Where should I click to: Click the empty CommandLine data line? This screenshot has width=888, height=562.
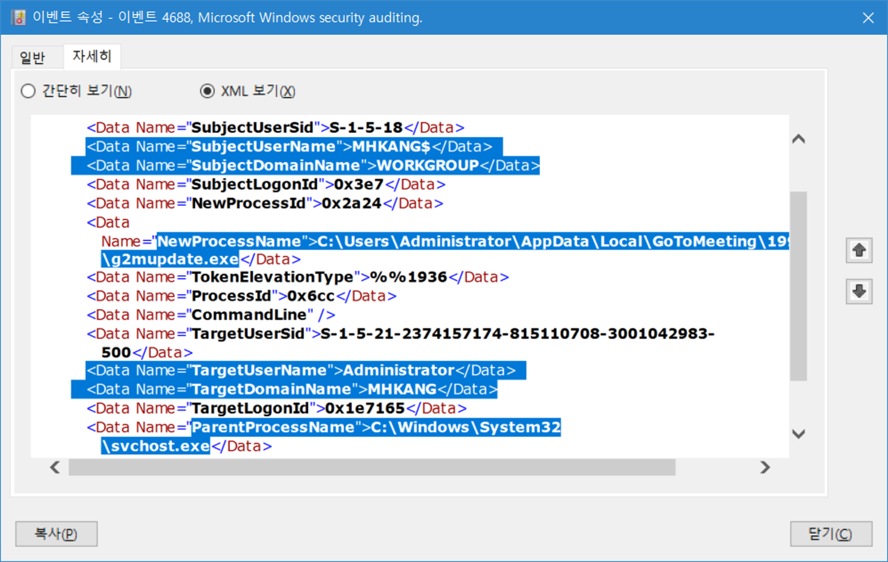[211, 315]
